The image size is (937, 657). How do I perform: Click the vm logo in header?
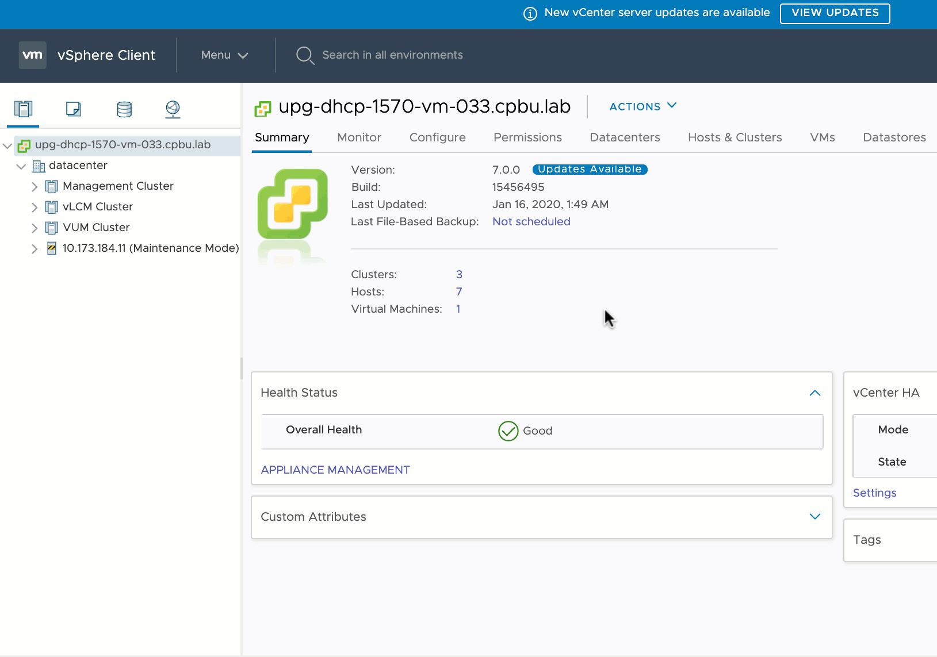[x=32, y=55]
